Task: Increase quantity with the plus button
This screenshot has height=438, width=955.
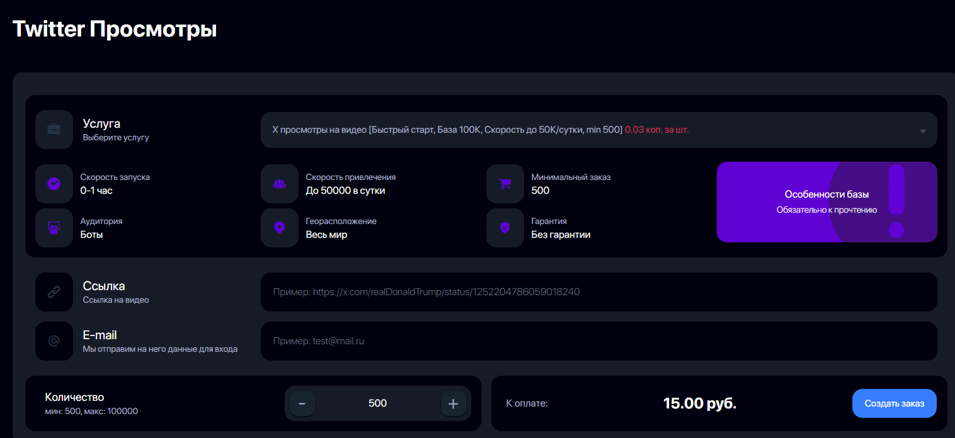Action: [x=453, y=403]
